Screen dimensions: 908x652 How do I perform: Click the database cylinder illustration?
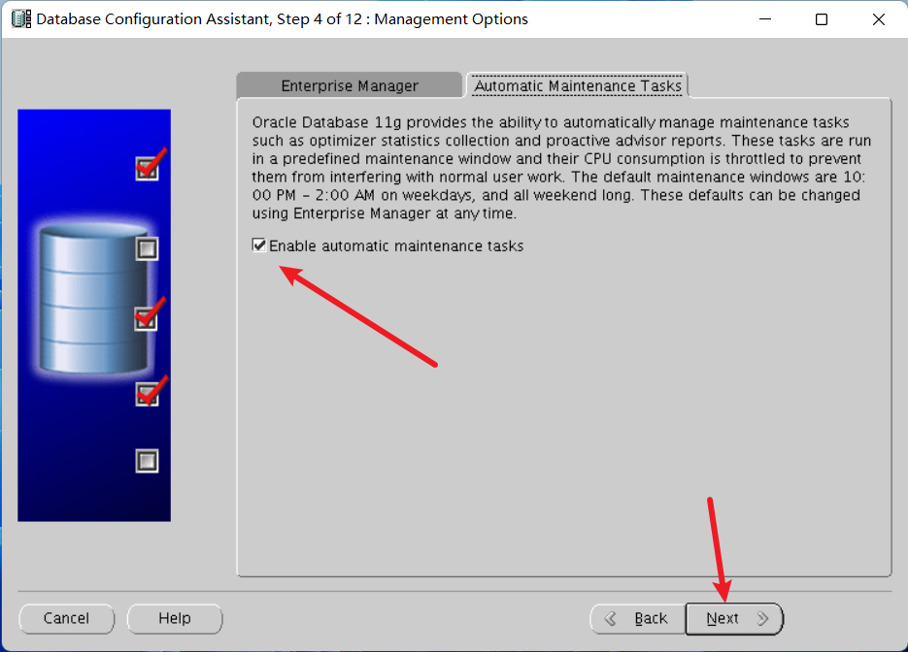pos(92,299)
